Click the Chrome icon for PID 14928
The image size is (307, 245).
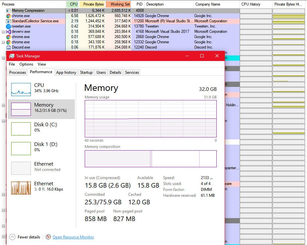pos(9,16)
